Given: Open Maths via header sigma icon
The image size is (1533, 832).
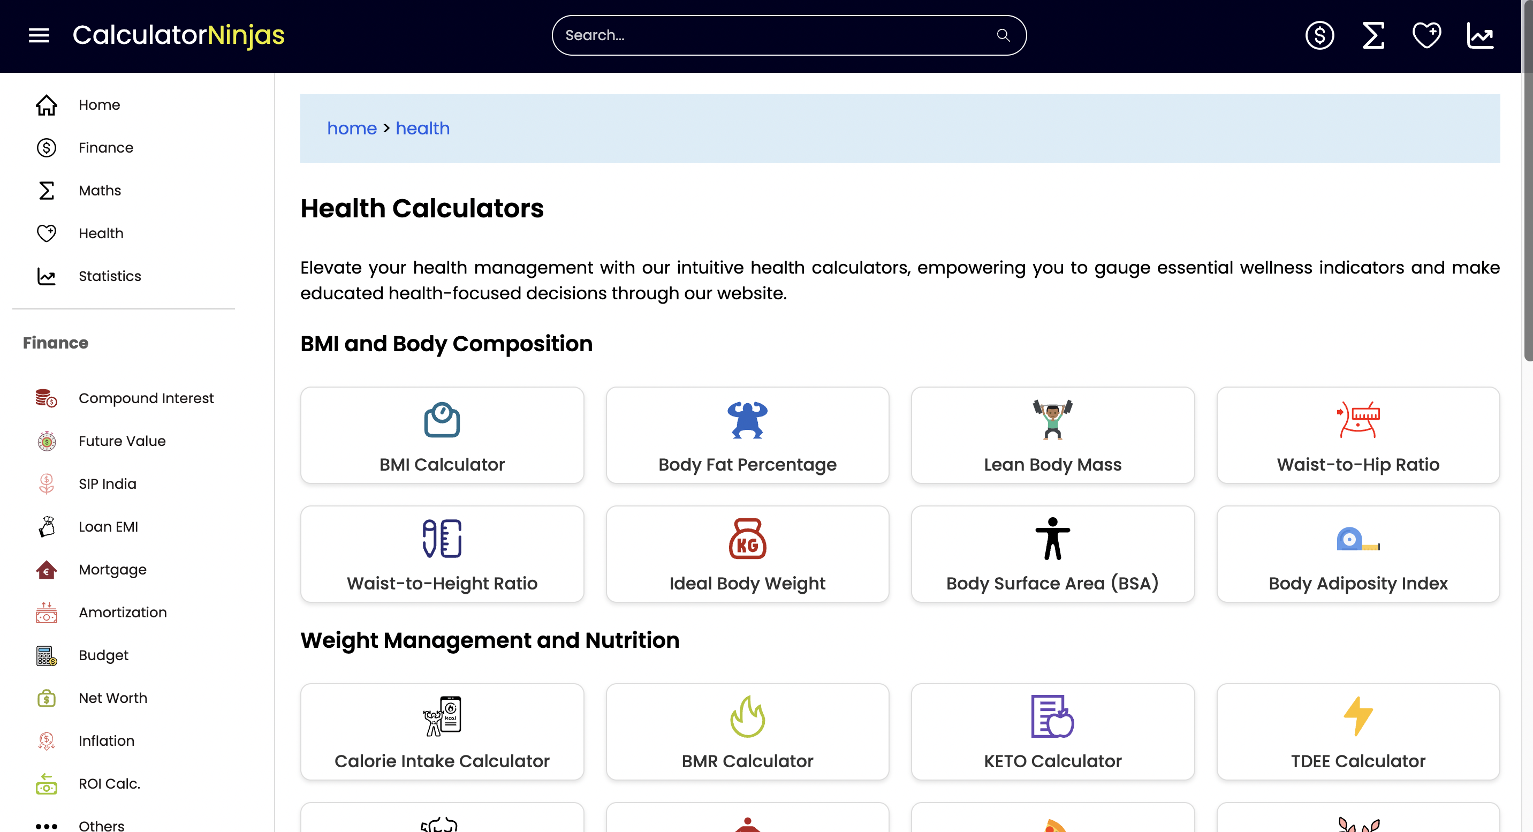Looking at the screenshot, I should [x=1373, y=35].
